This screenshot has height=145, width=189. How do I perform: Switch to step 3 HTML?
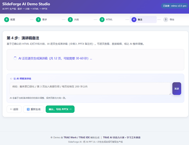click(106, 19)
